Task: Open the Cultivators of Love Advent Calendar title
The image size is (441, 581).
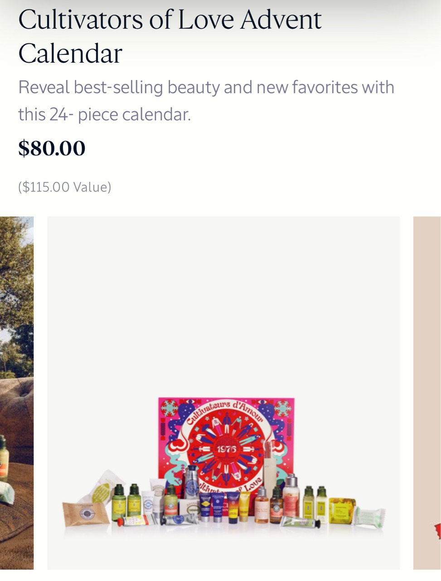Action: (x=170, y=36)
